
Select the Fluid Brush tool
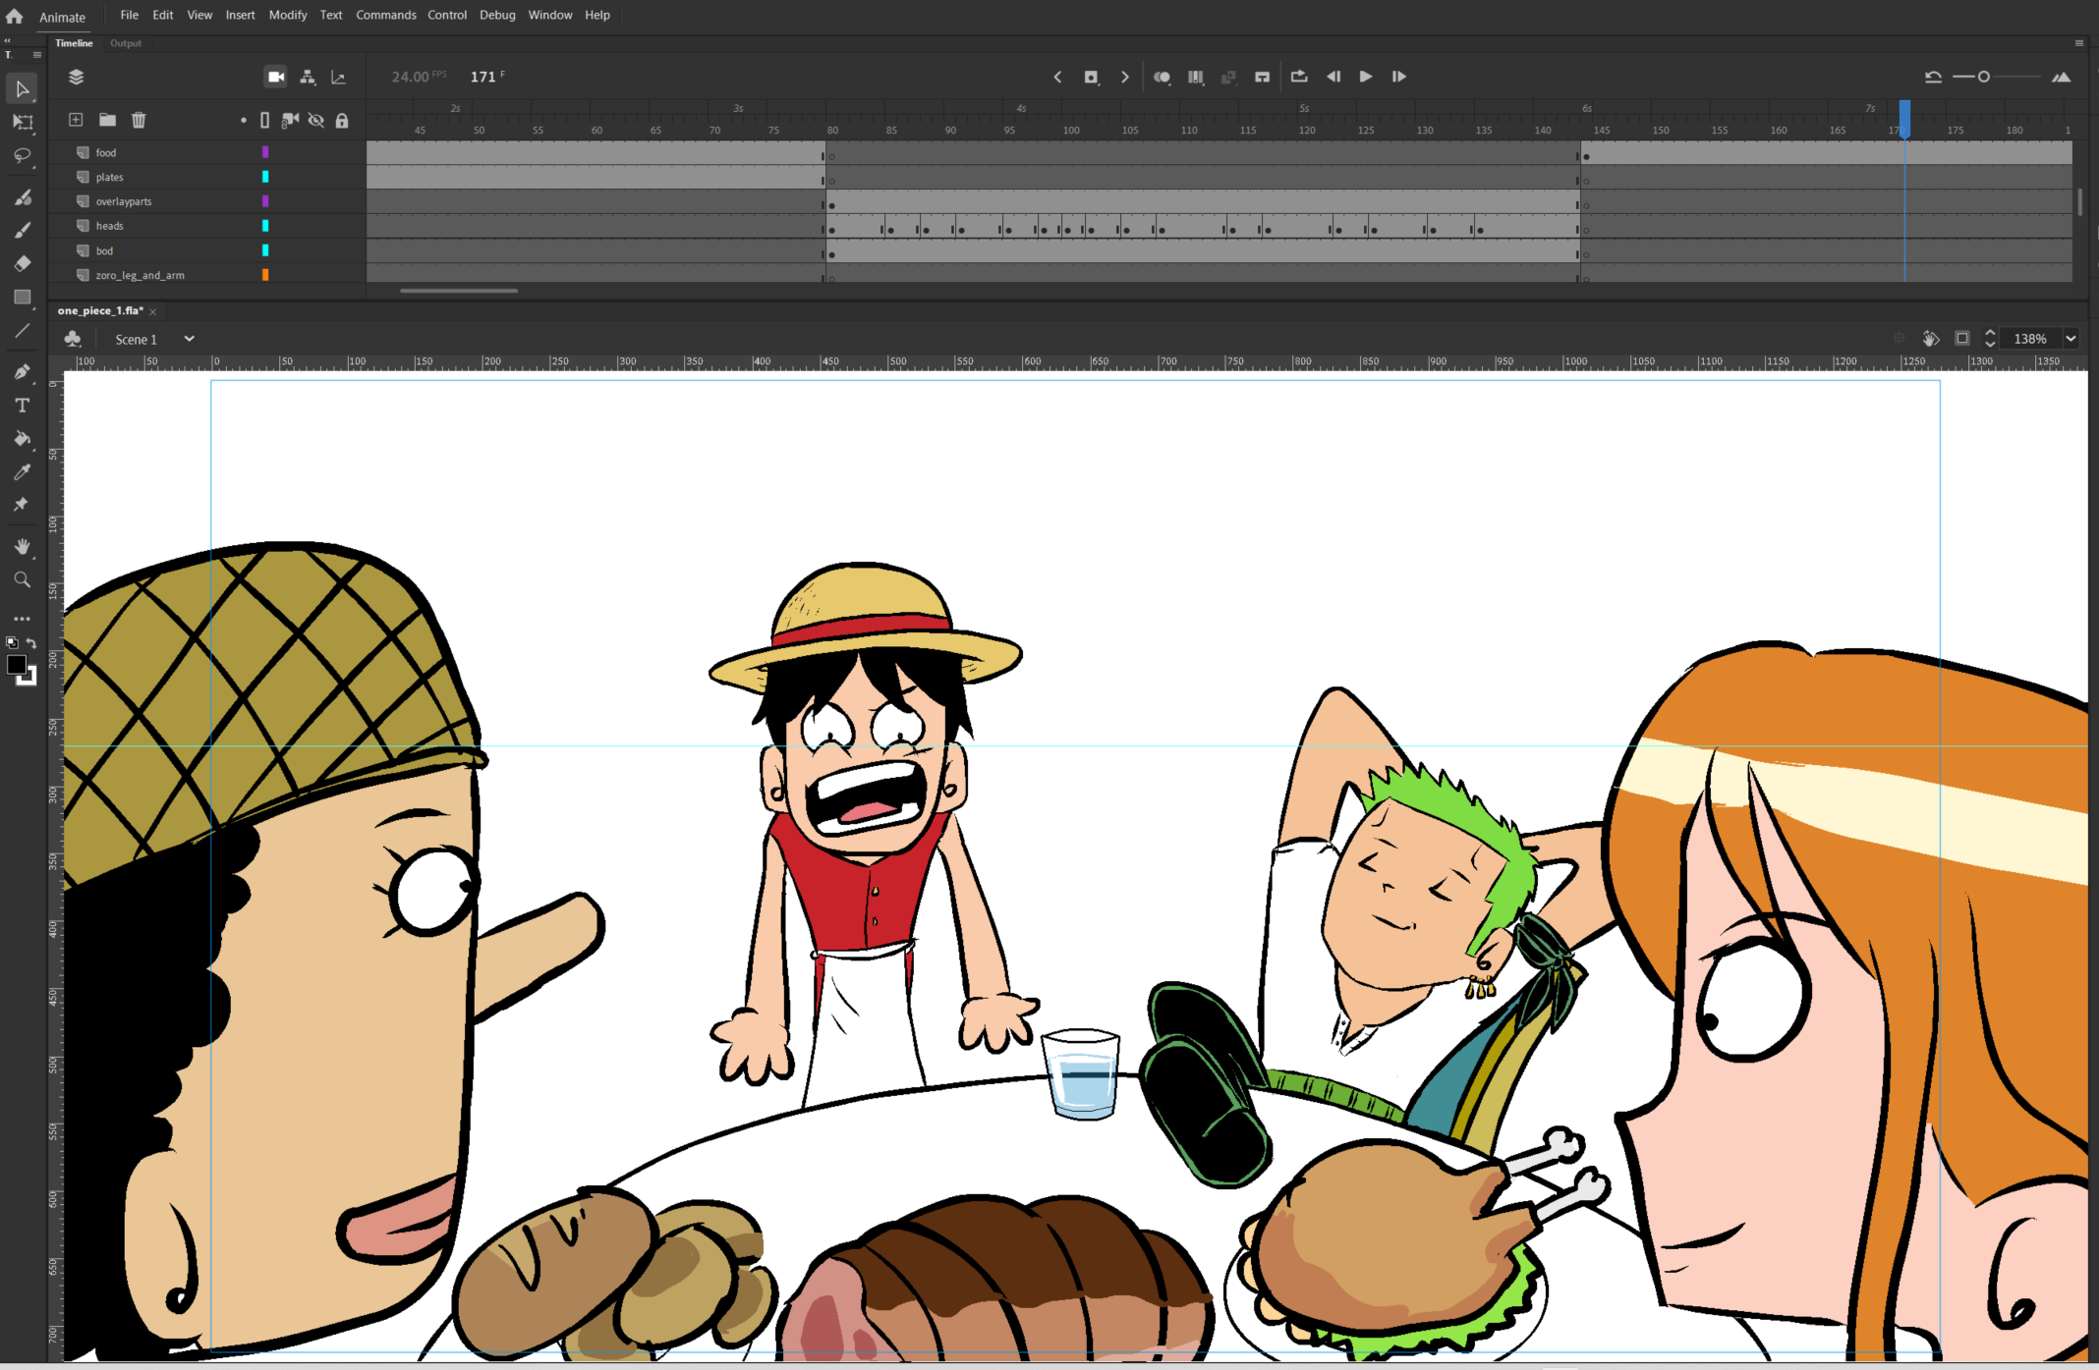(x=22, y=197)
